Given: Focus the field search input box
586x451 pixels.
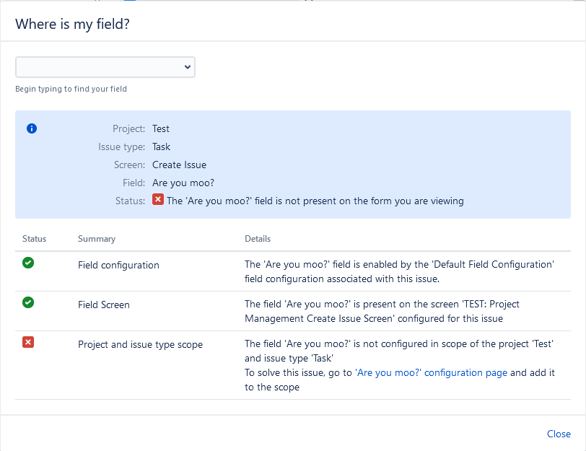Looking at the screenshot, I should coord(98,67).
